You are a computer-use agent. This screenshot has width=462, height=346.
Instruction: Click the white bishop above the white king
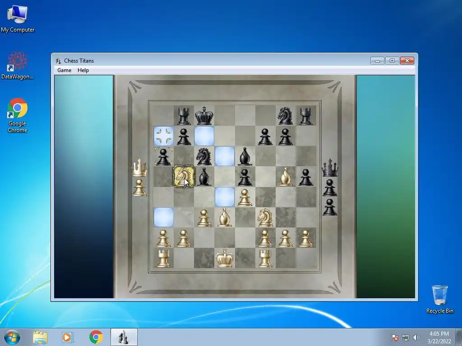coord(225,217)
